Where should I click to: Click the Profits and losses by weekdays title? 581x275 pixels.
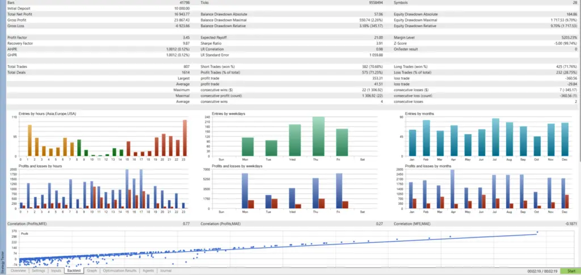[x=237, y=166]
